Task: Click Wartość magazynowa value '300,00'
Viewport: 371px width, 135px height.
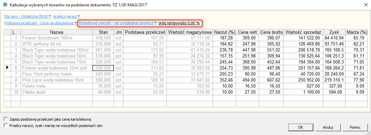Action: [203, 86]
